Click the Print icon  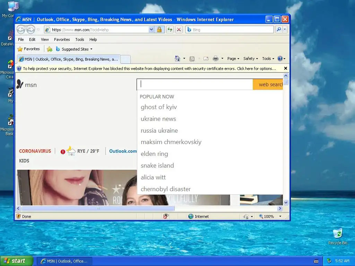tap(216, 59)
